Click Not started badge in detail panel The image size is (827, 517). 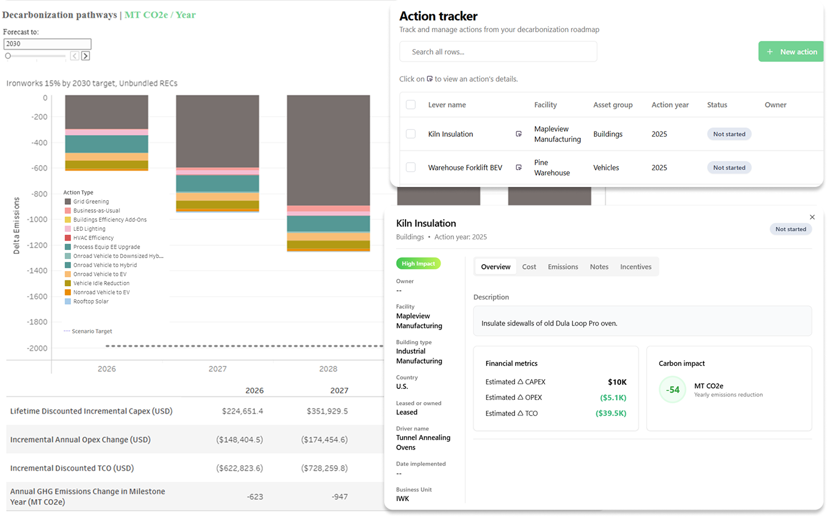pyautogui.click(x=791, y=229)
